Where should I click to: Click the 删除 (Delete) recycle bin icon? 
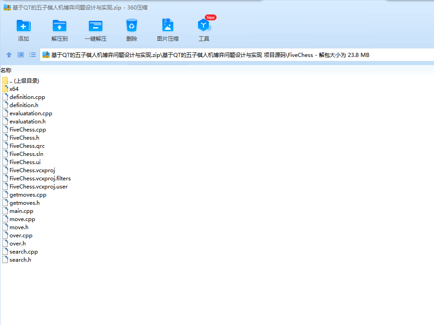132,26
